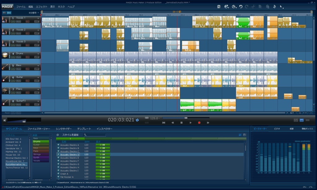
Task: Click the mixer icon in transport bar
Action: tap(296, 120)
